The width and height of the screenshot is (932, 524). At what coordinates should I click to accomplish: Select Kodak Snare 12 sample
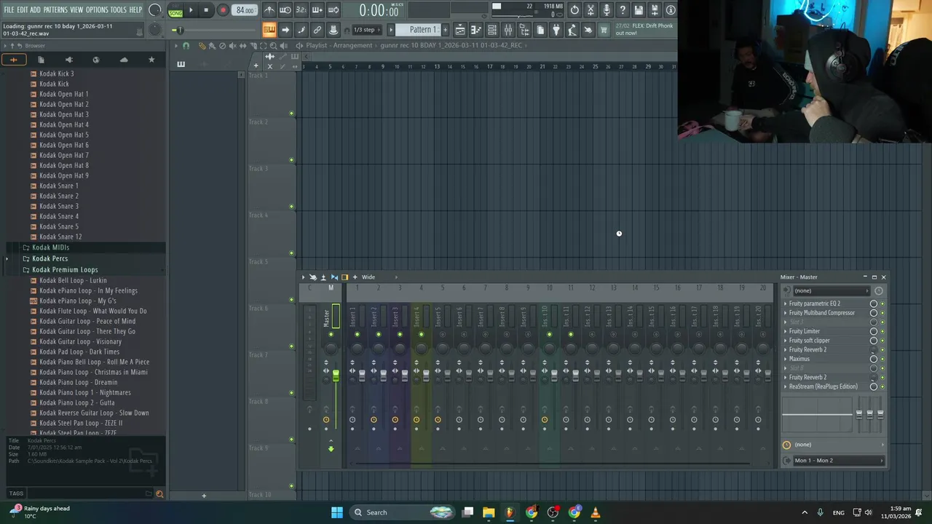[60, 237]
